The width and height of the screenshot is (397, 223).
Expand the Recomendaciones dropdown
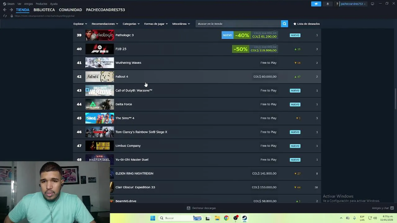pyautogui.click(x=105, y=24)
